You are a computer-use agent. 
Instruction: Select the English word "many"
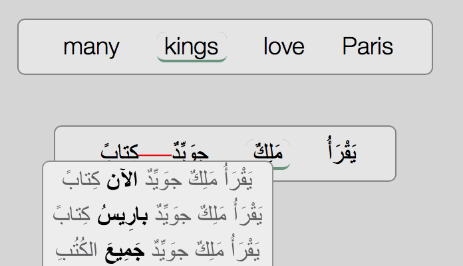[91, 47]
